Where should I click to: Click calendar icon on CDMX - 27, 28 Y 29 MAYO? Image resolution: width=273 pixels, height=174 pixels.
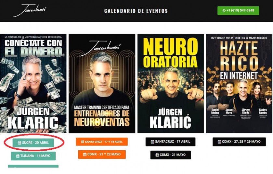(219, 142)
